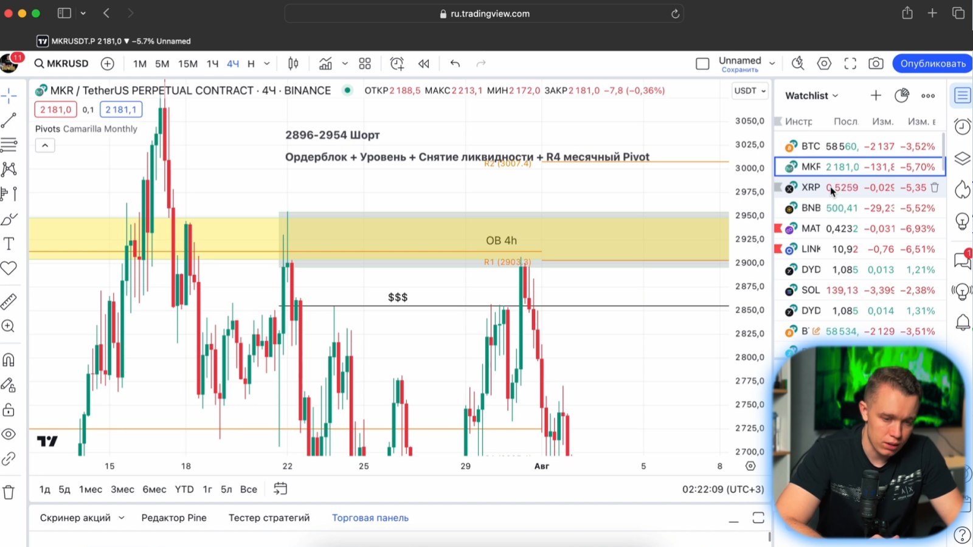Open the hotlists flame panel in right sidebar
973x547 pixels.
[x=962, y=190]
